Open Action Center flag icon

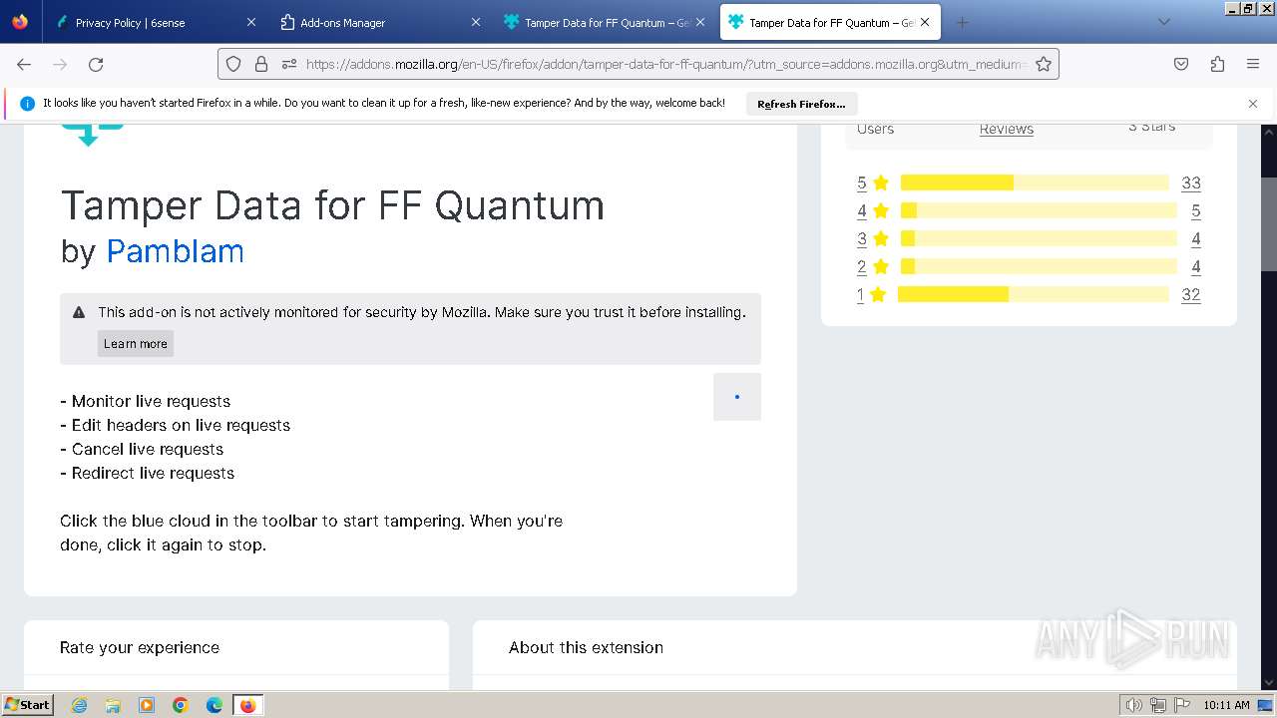pos(1181,705)
